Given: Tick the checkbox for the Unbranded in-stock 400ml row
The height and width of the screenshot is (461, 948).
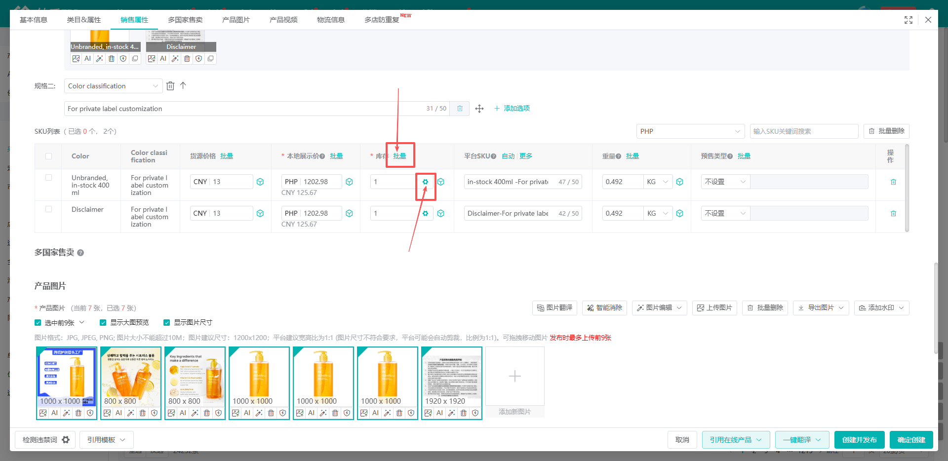Looking at the screenshot, I should coord(48,178).
